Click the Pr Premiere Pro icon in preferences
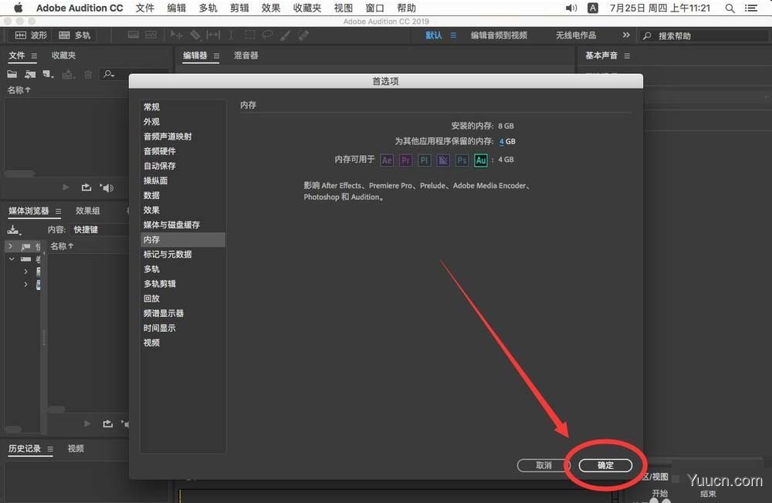Screen dimensions: 772x503 click(x=405, y=160)
